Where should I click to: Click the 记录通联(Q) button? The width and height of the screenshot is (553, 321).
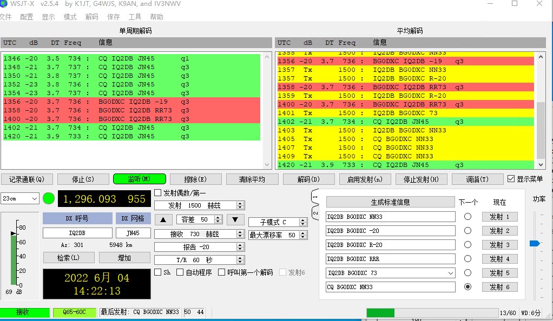click(27, 179)
